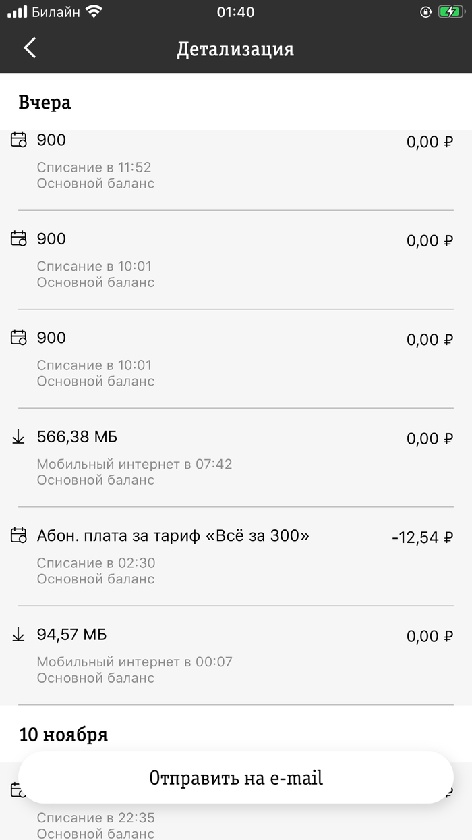This screenshot has width=472, height=840.
Task: Tap calendar icon beside «Всё за 300» fee
Action: click(19, 536)
